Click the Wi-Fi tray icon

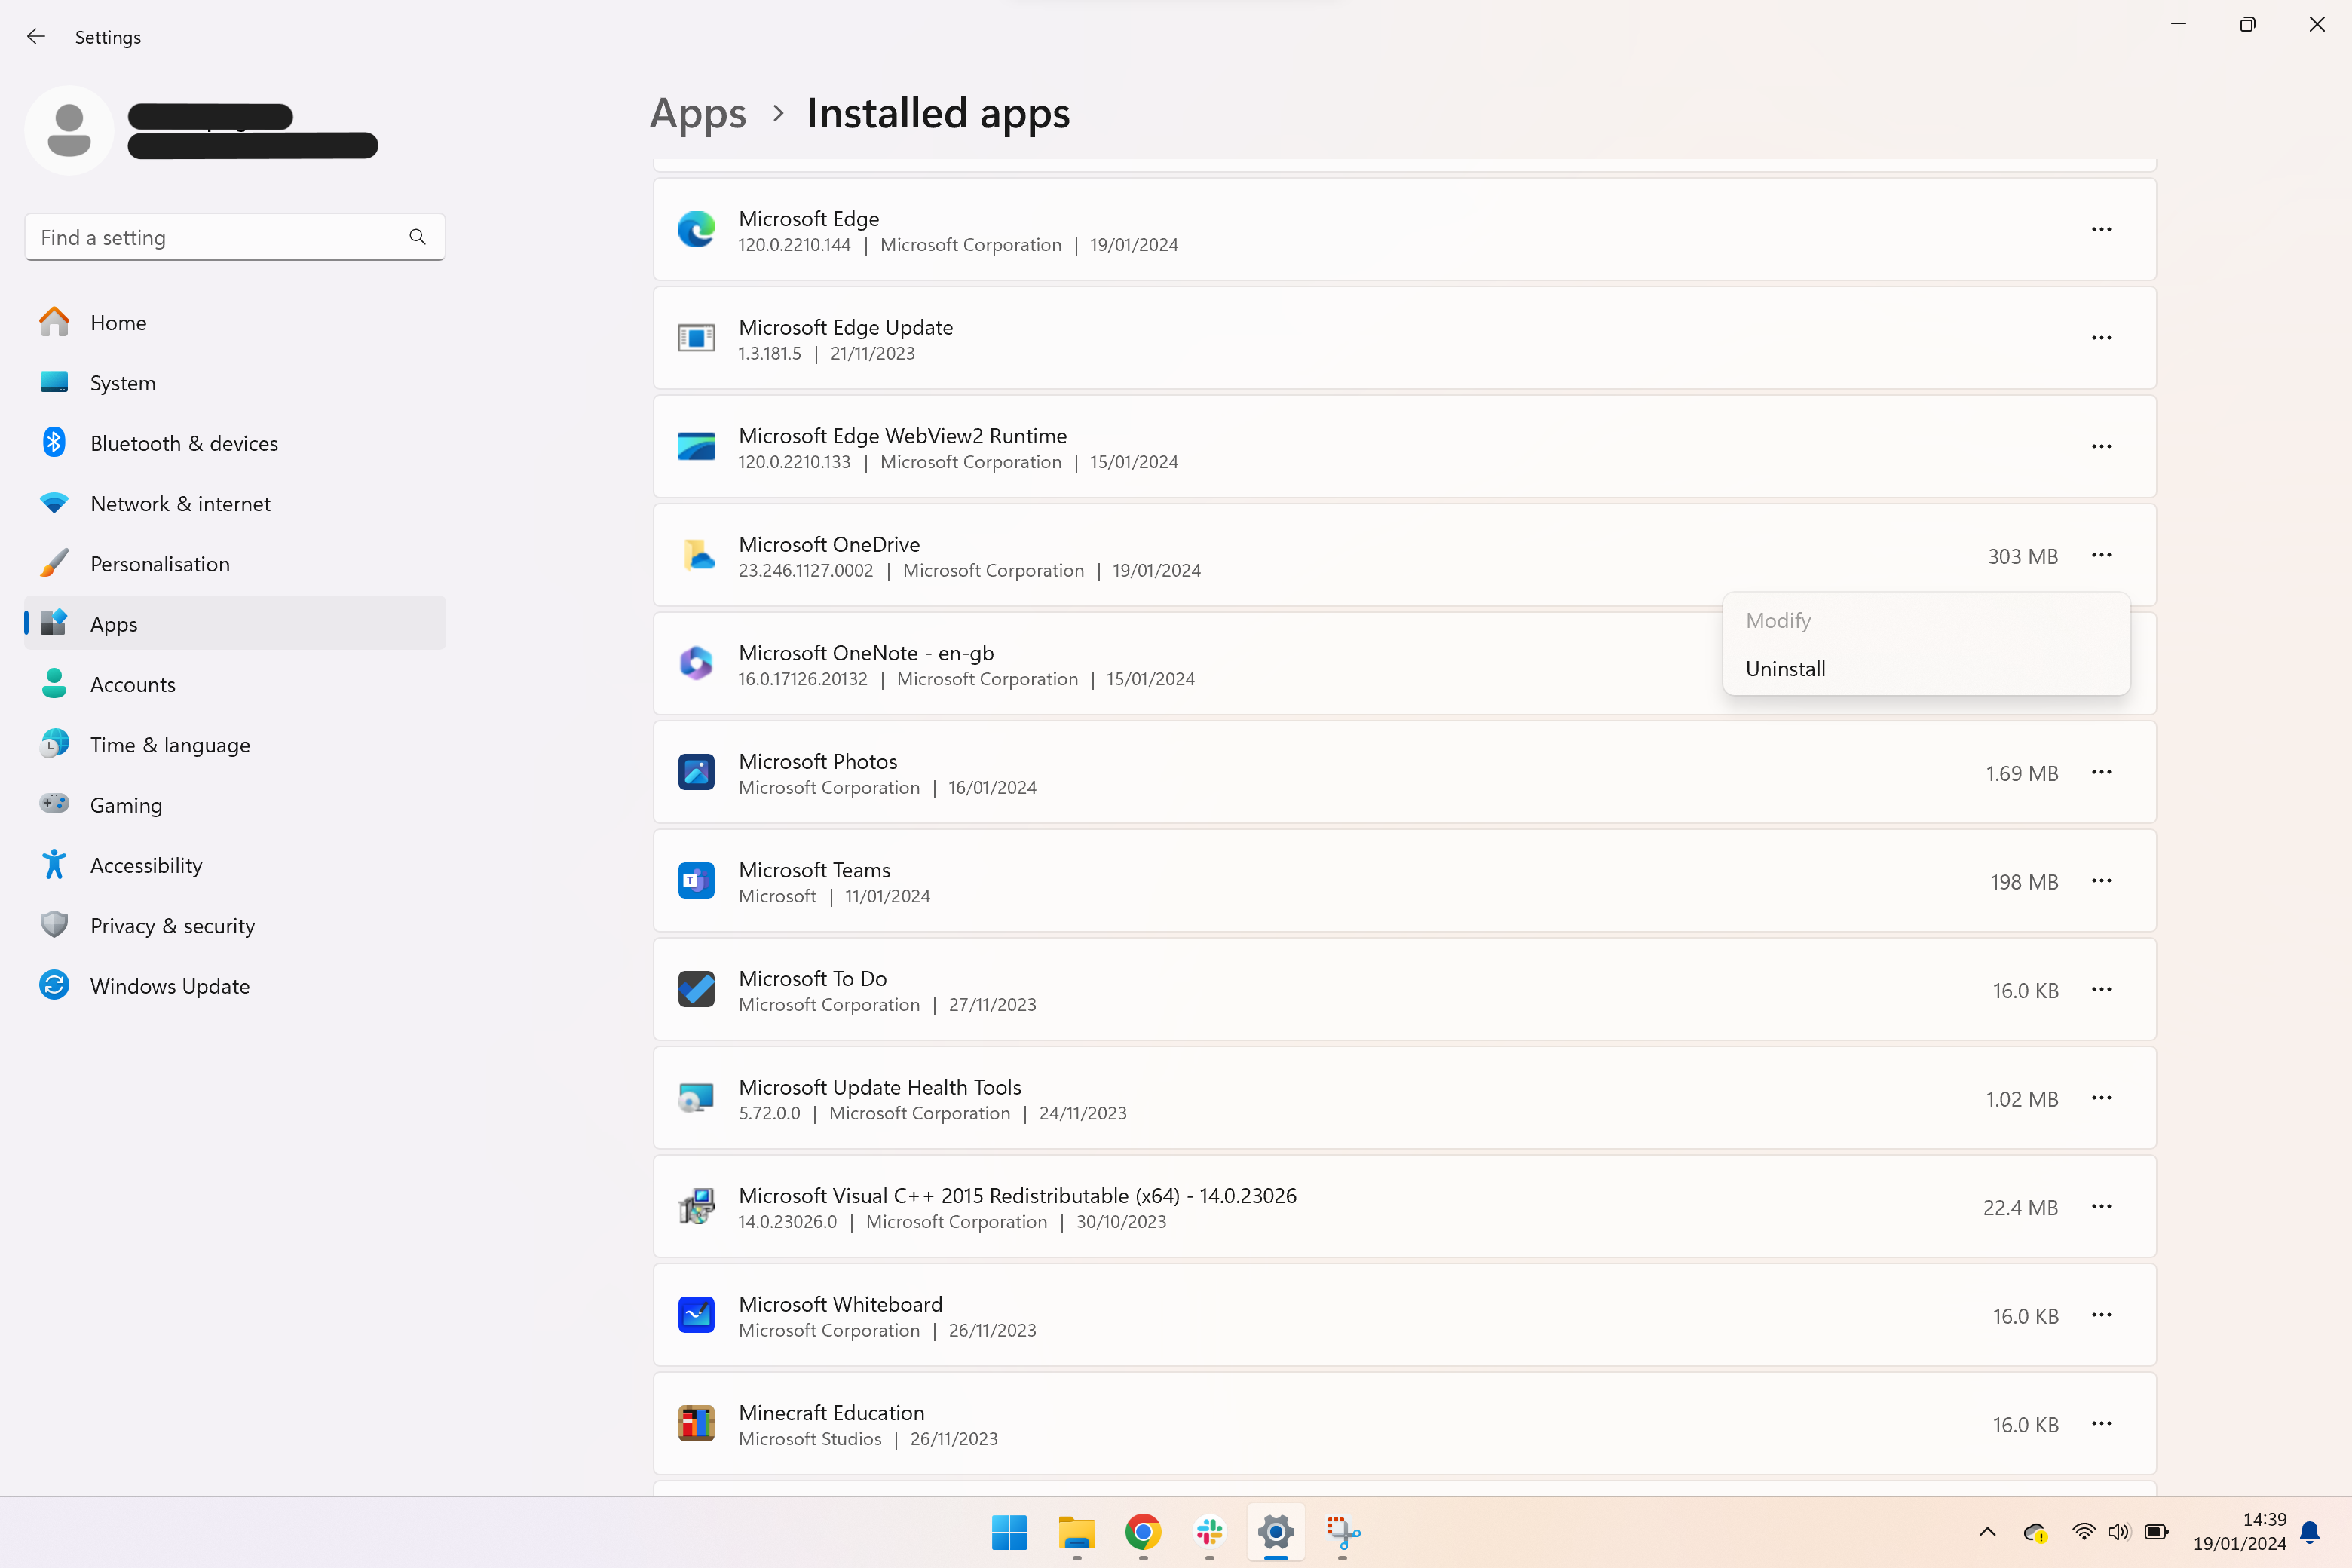(x=2083, y=1532)
